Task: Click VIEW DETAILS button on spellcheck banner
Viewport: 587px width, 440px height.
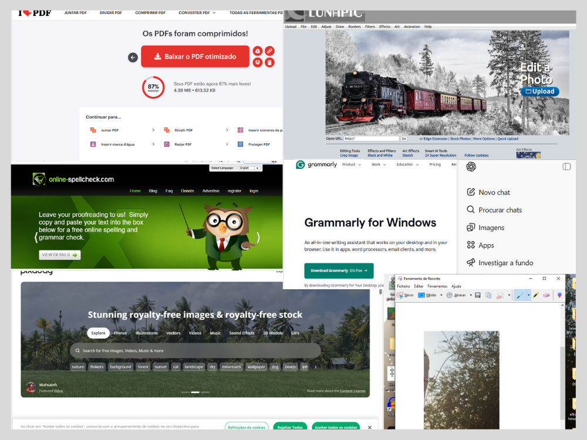Action: tap(59, 255)
